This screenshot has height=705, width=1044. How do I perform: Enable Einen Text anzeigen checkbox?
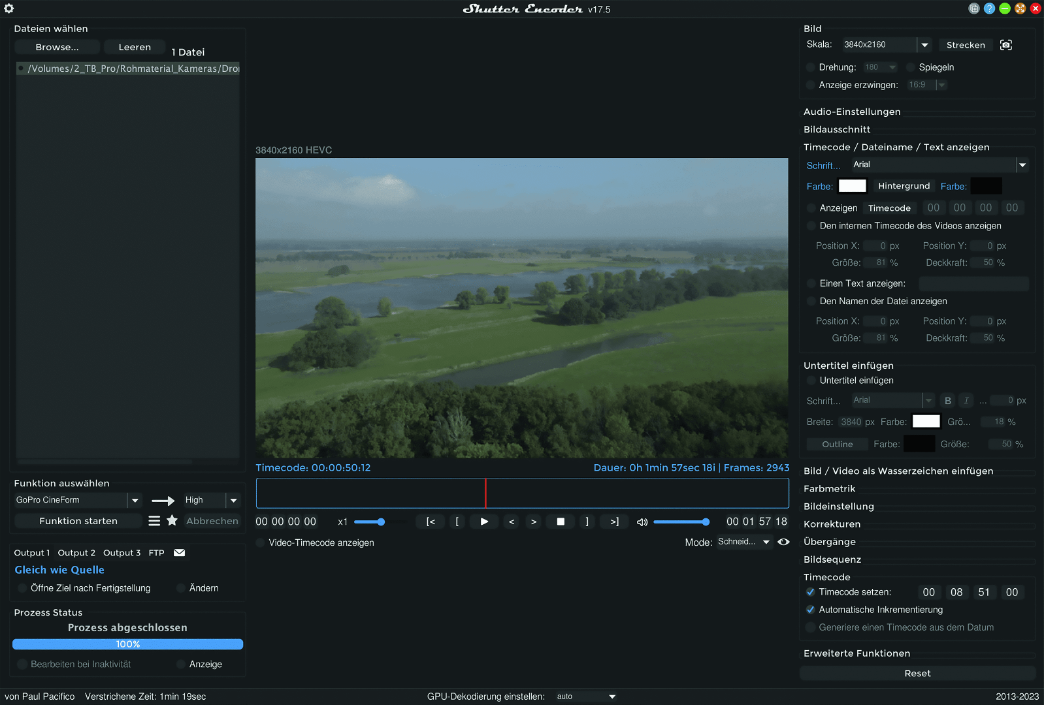pyautogui.click(x=811, y=283)
